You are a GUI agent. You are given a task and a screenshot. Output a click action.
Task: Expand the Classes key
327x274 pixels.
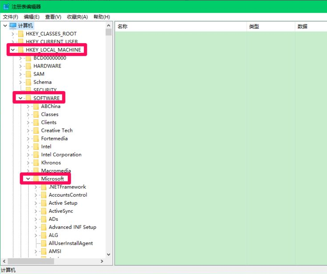pyautogui.click(x=28, y=115)
